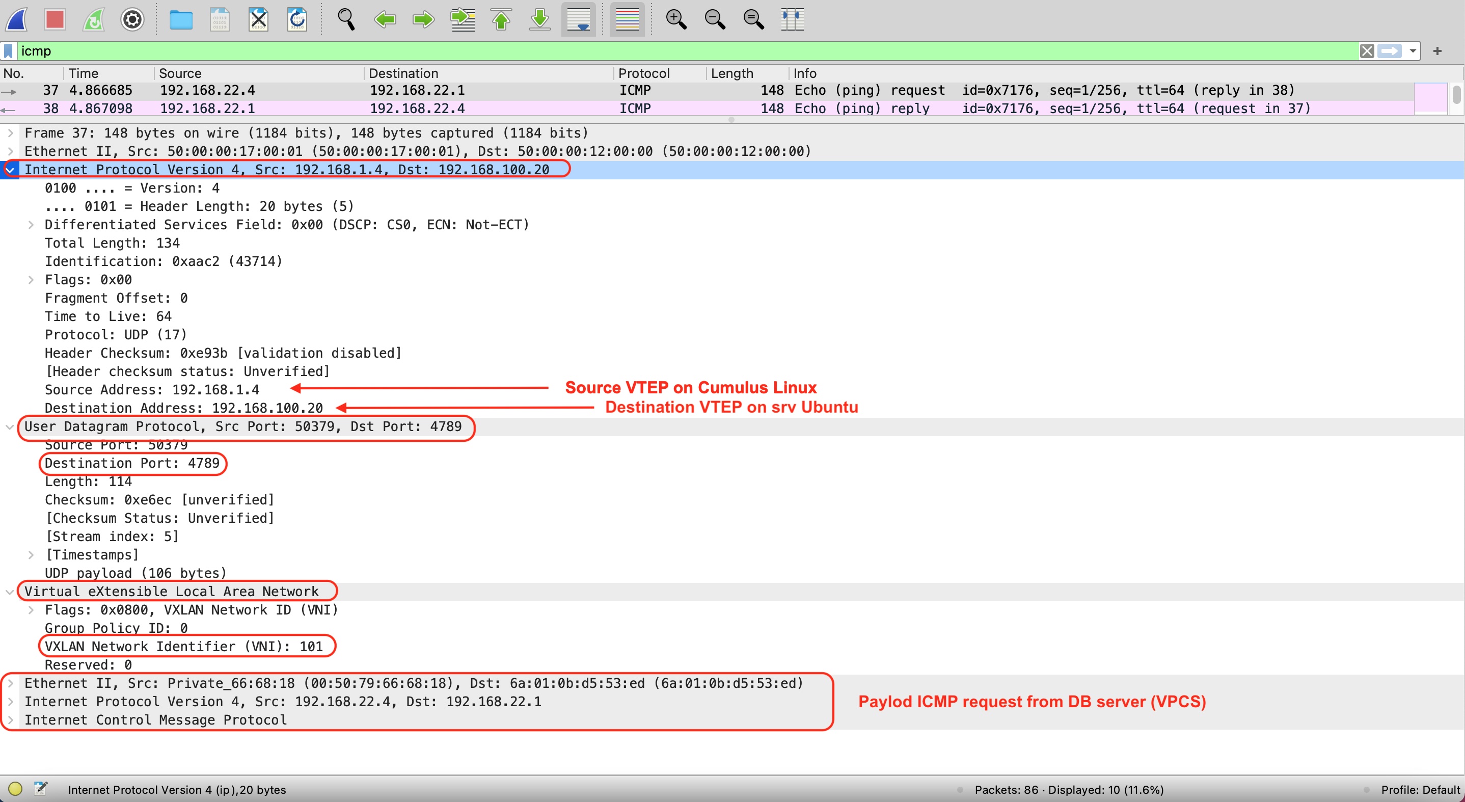Sort by the Time column header
Viewport: 1465px width, 802px height.
coord(108,73)
